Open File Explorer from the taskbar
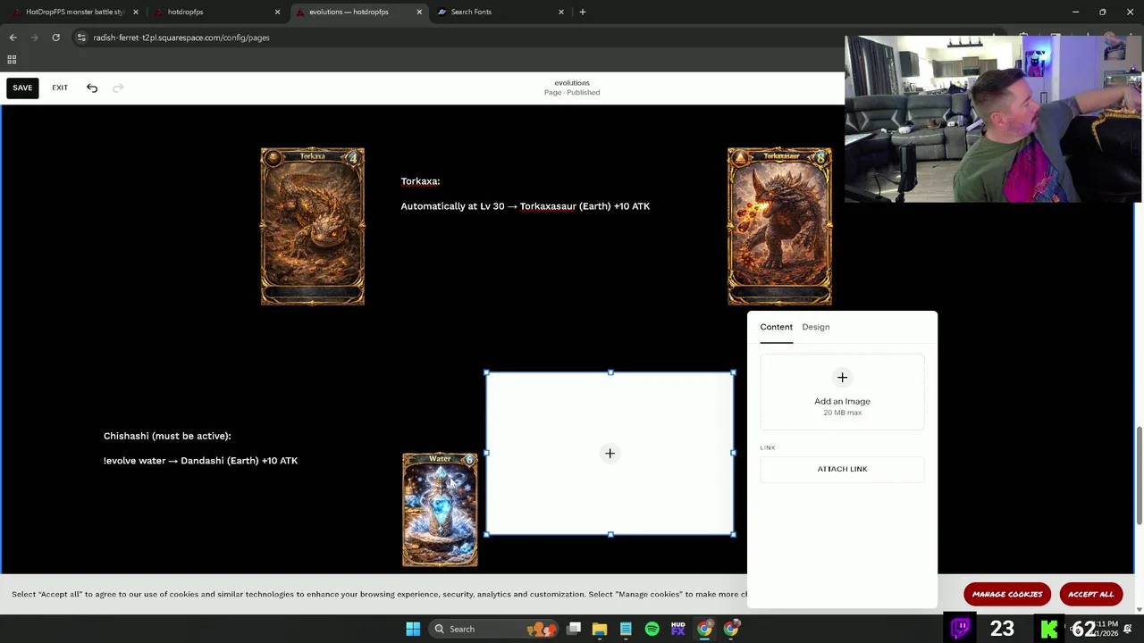 (600, 629)
